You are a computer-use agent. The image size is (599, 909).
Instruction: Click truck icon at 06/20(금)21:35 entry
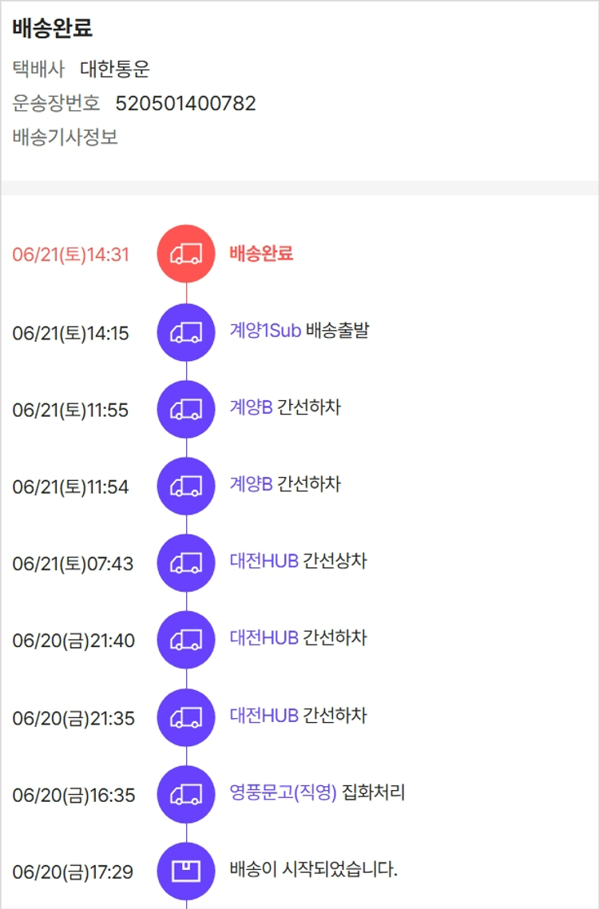pyautogui.click(x=186, y=717)
